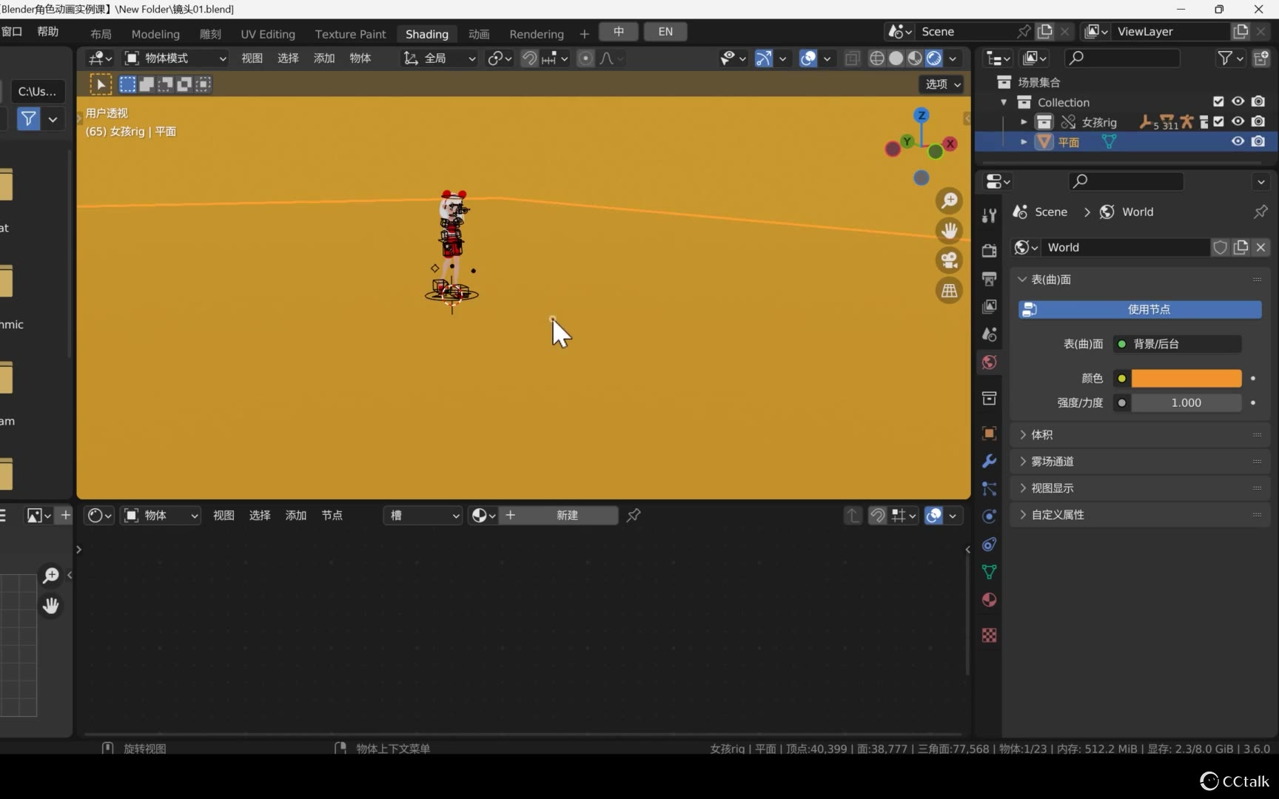The width and height of the screenshot is (1279, 799).
Task: Toggle render camera for Collection
Action: tap(1258, 101)
